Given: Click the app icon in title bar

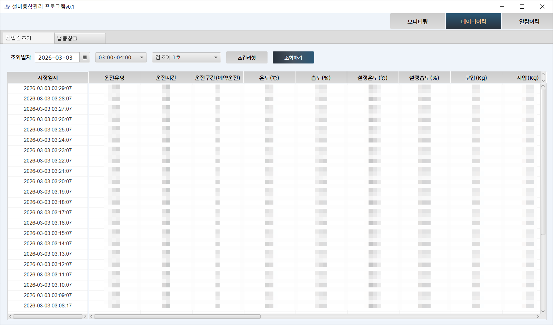Looking at the screenshot, I should 7,7.
